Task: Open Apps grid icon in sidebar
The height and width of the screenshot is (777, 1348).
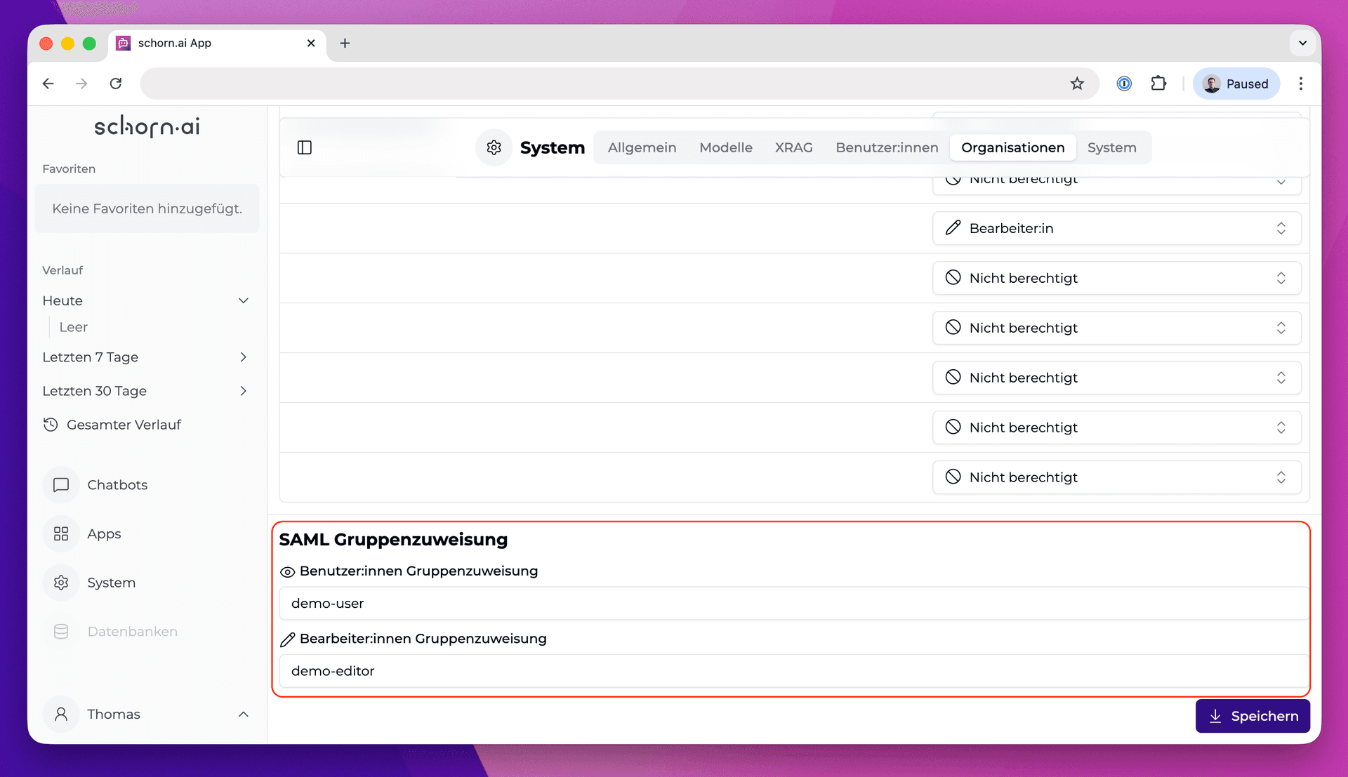Action: click(61, 534)
